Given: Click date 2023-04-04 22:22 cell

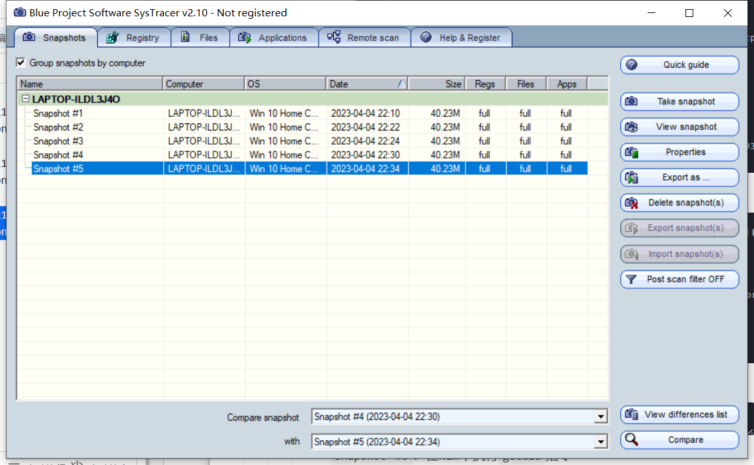Looking at the screenshot, I should tap(366, 127).
